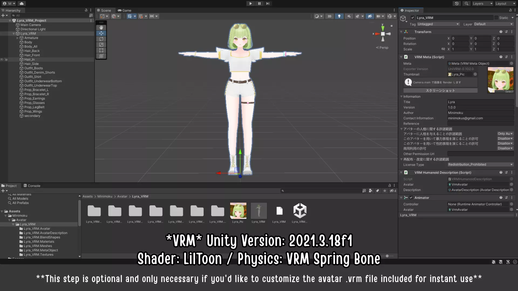This screenshot has height=291, width=518.
Task: Select the Inspector tab
Action: tap(410, 10)
